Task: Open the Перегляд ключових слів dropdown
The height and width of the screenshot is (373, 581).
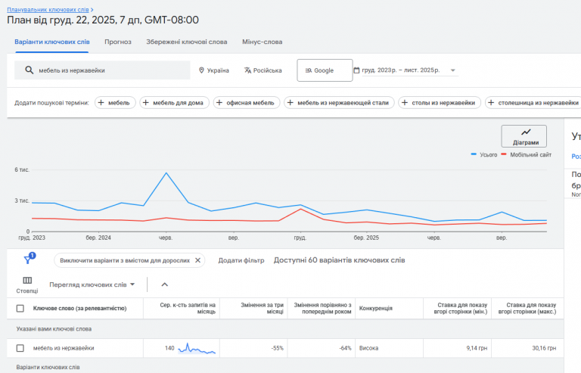Action: [92, 284]
